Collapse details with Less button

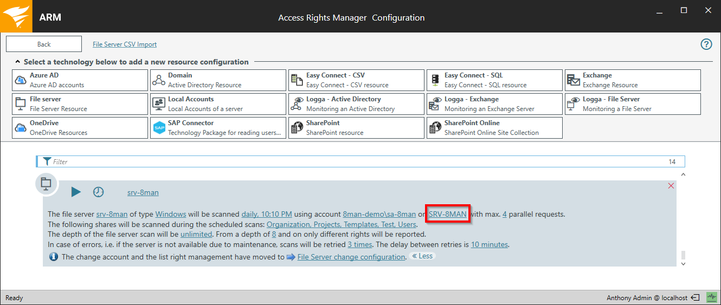pyautogui.click(x=422, y=256)
